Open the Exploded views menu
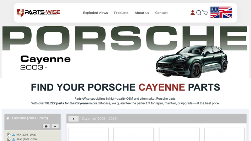Image resolution: width=251 pixels, height=141 pixels. point(95,13)
